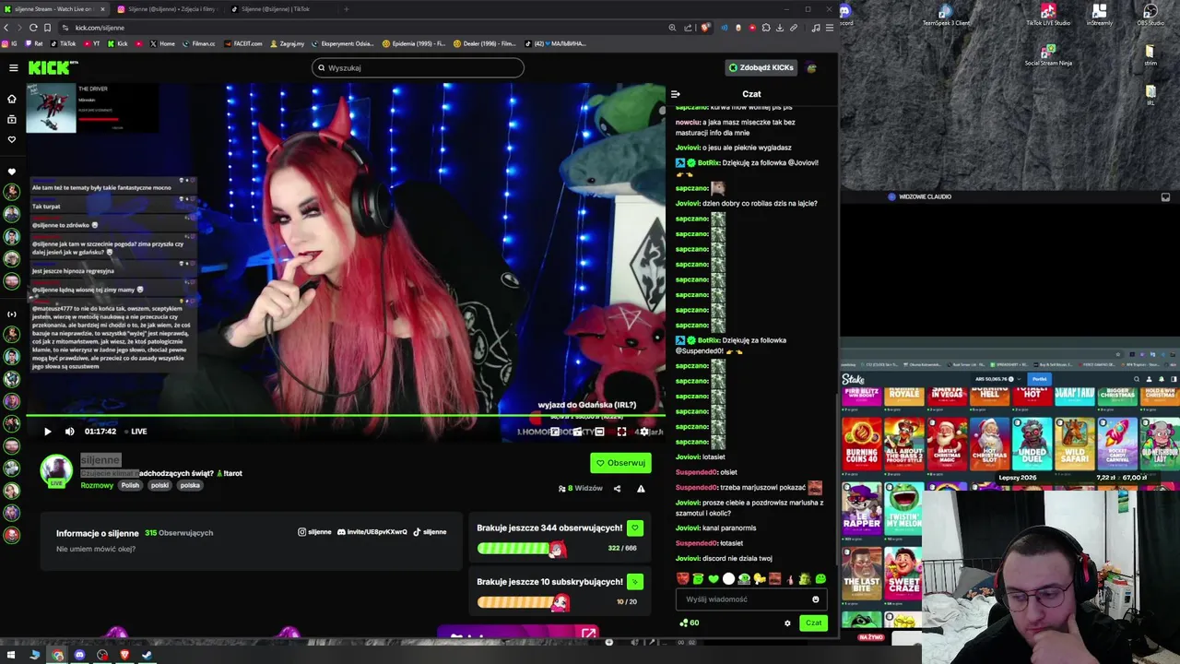Open TeamSpeak 3 Client desktop shortcut

click(946, 15)
